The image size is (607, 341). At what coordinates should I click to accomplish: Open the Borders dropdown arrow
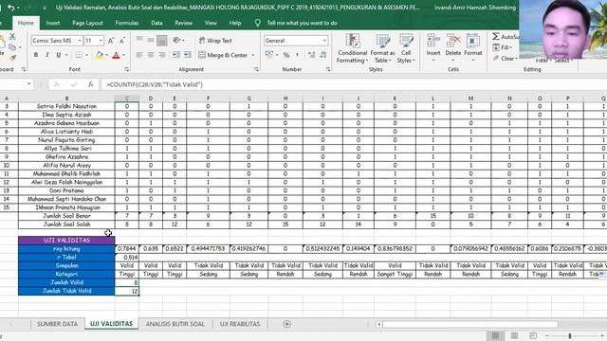[x=86, y=55]
